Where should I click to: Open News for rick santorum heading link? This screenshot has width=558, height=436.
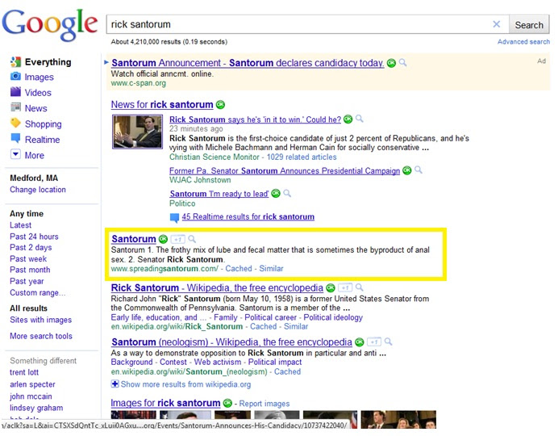point(162,105)
